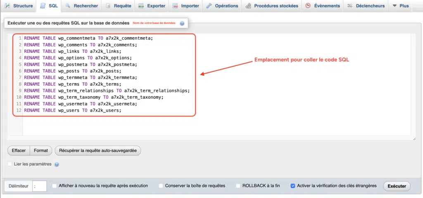Click the Délimiteur input field
Screen dimensions: 423x198
[39, 186]
